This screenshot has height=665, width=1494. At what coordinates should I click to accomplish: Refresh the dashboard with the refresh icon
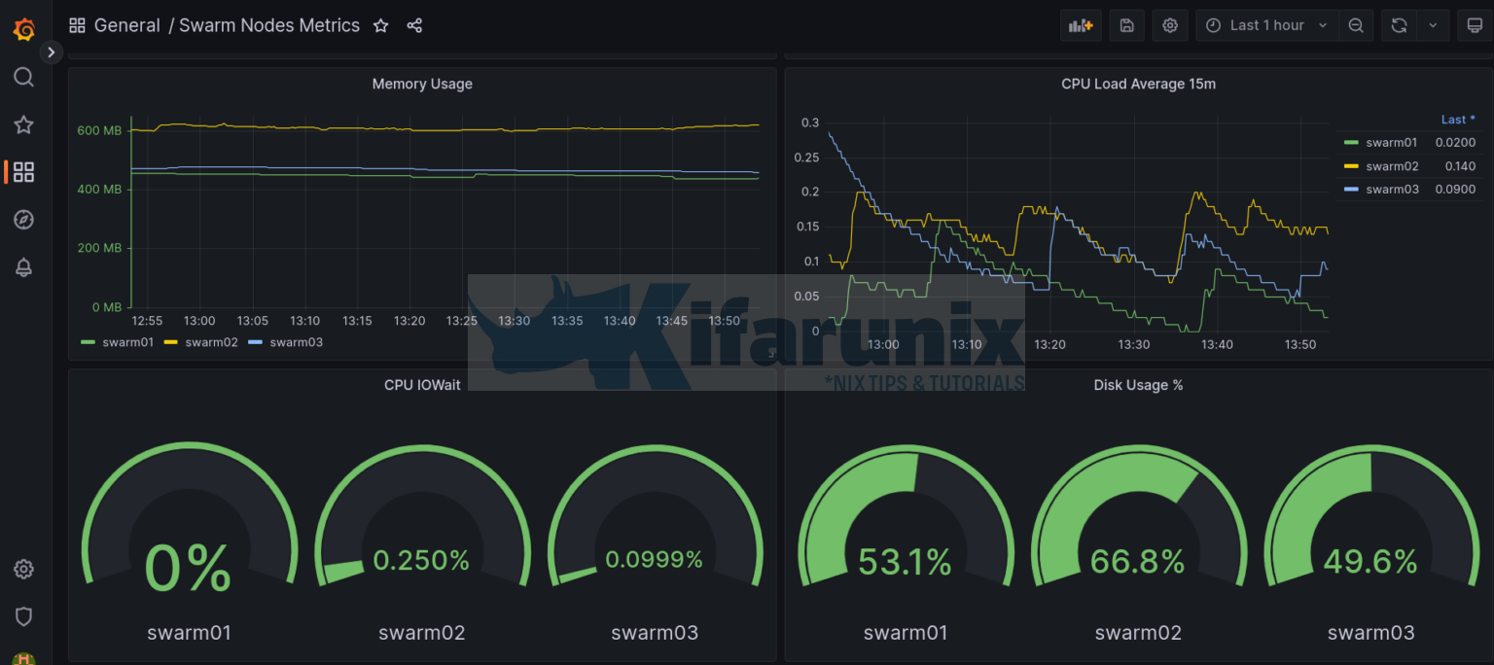pyautogui.click(x=1399, y=25)
